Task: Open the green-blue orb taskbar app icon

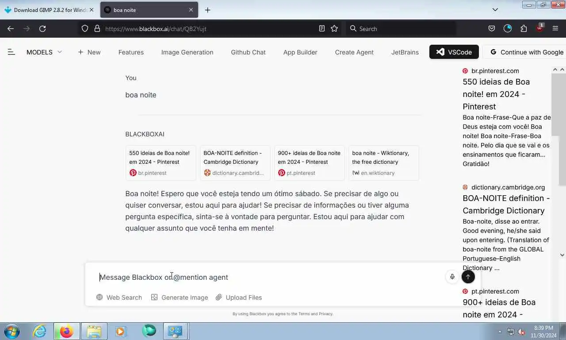Action: pos(149,331)
